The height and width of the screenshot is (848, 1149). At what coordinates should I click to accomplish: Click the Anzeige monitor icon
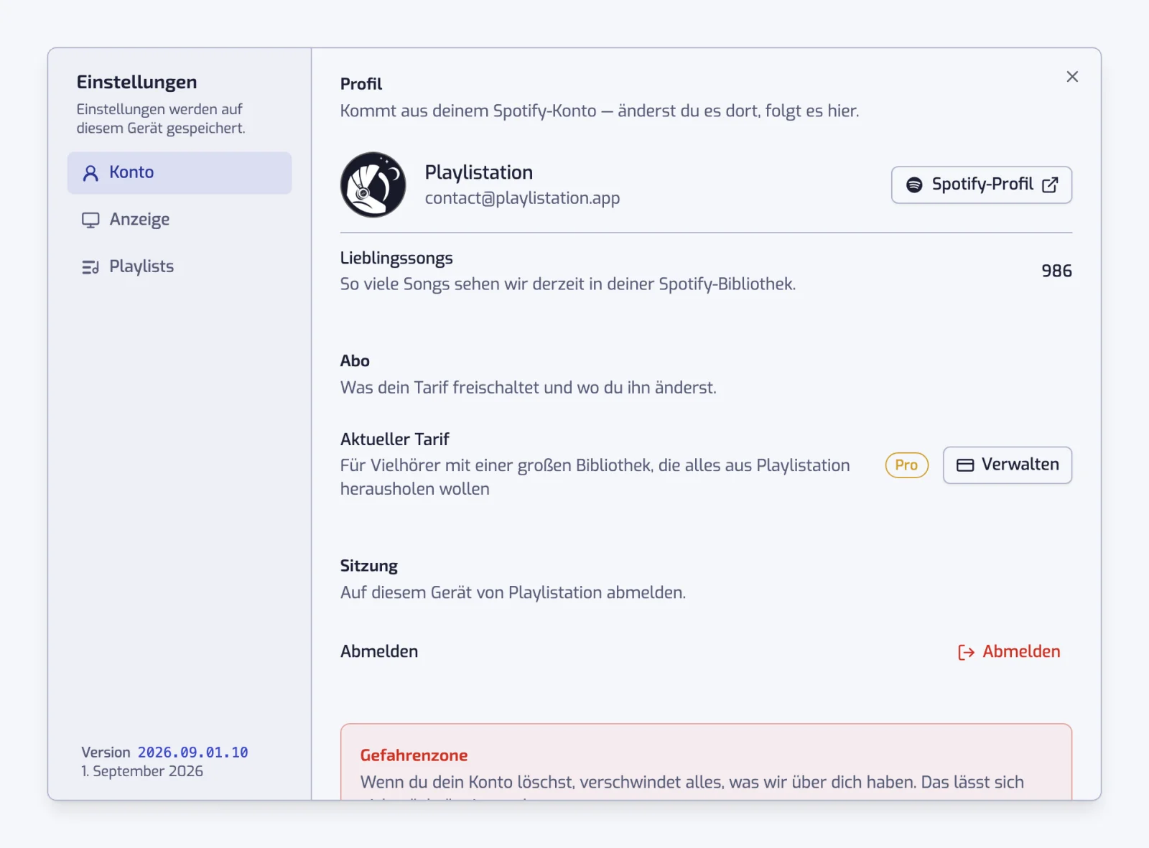click(90, 220)
